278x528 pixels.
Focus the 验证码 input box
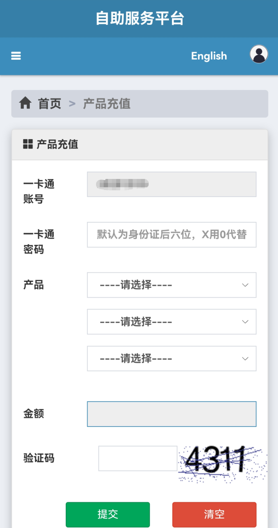138,458
